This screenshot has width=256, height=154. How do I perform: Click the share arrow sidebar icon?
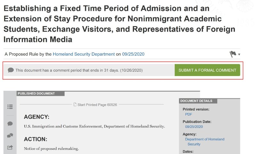click(x=10, y=148)
